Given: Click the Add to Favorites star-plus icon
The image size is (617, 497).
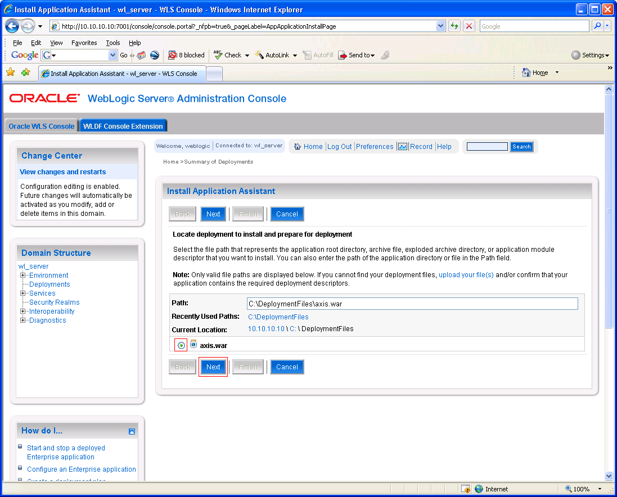Looking at the screenshot, I should tap(25, 73).
